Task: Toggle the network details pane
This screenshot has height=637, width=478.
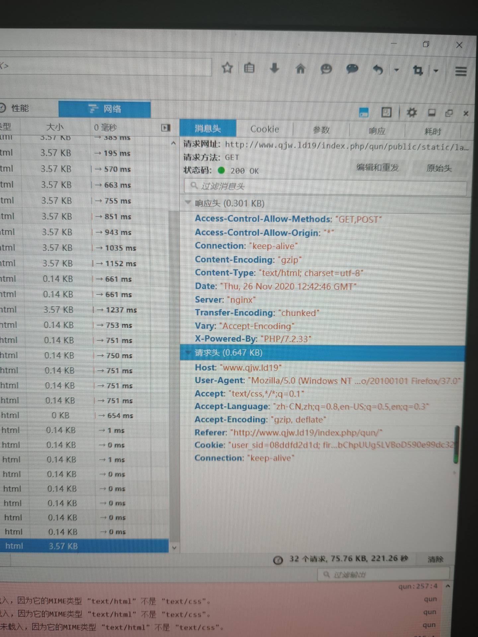Action: click(165, 128)
